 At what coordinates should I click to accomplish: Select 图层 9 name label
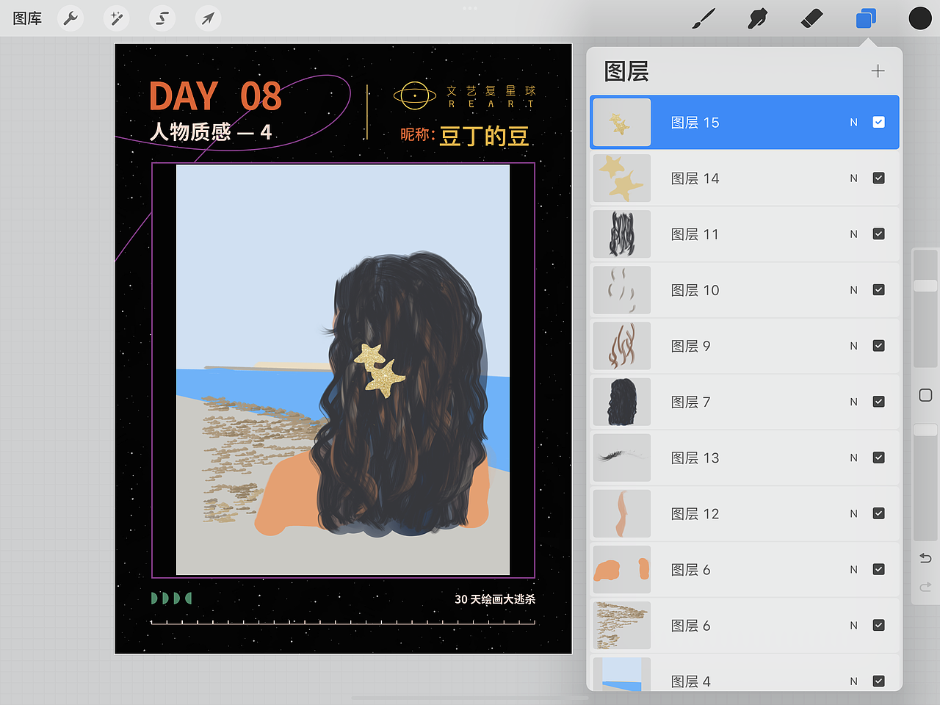690,346
